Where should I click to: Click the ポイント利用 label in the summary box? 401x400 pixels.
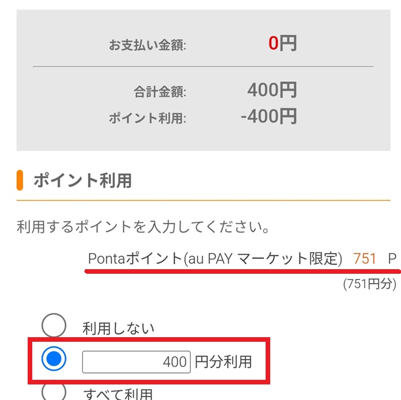(x=147, y=119)
